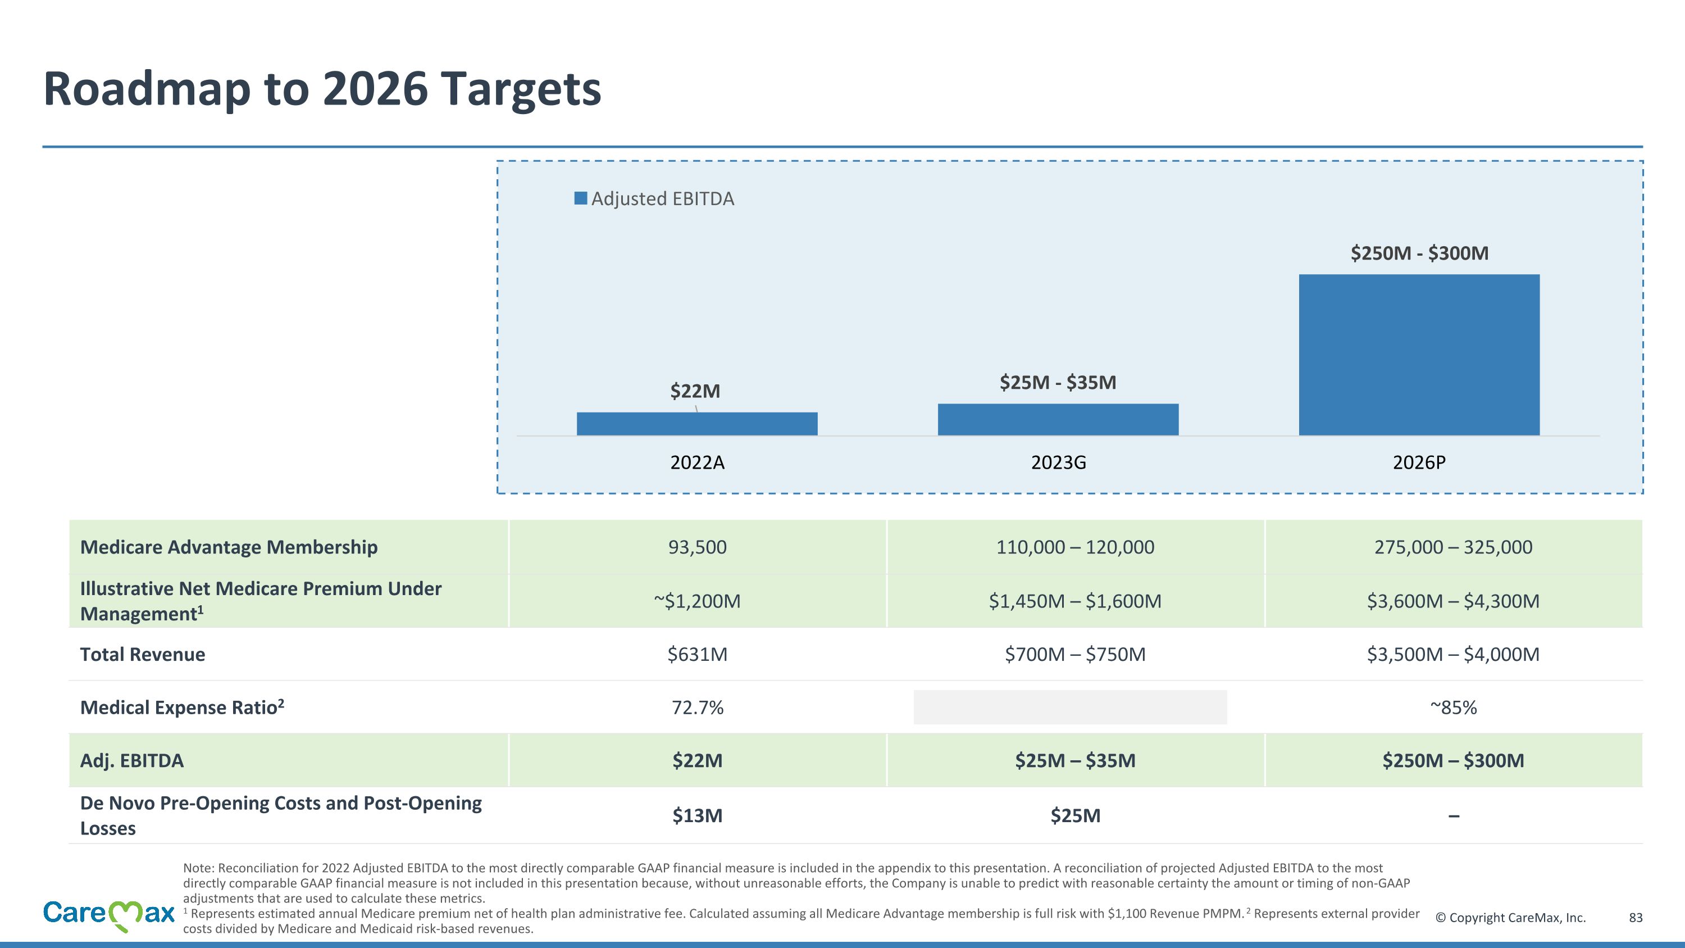Click the 'Adjusted EBITDA' legend label
This screenshot has width=1685, height=948.
[x=663, y=199]
